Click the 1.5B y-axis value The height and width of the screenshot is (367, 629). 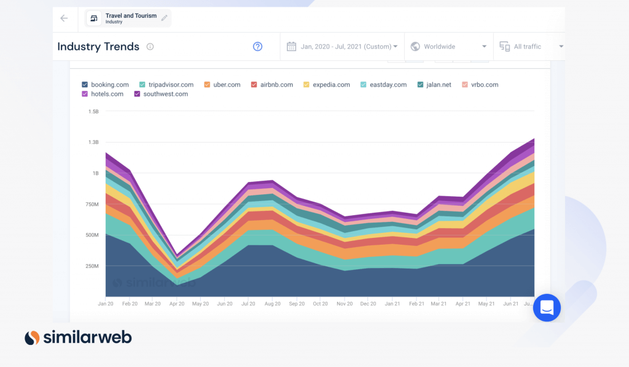[x=93, y=112]
